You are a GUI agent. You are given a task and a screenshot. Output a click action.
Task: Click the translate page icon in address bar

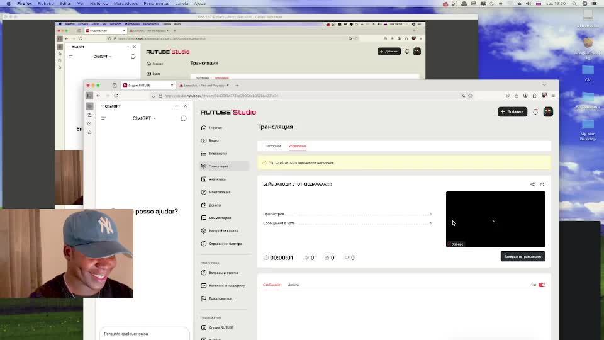tap(462, 96)
